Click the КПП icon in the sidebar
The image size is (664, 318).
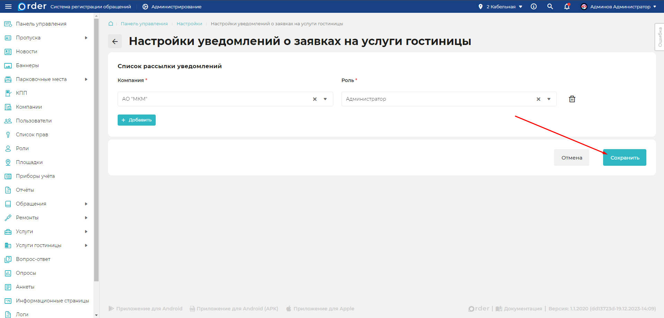pyautogui.click(x=8, y=93)
